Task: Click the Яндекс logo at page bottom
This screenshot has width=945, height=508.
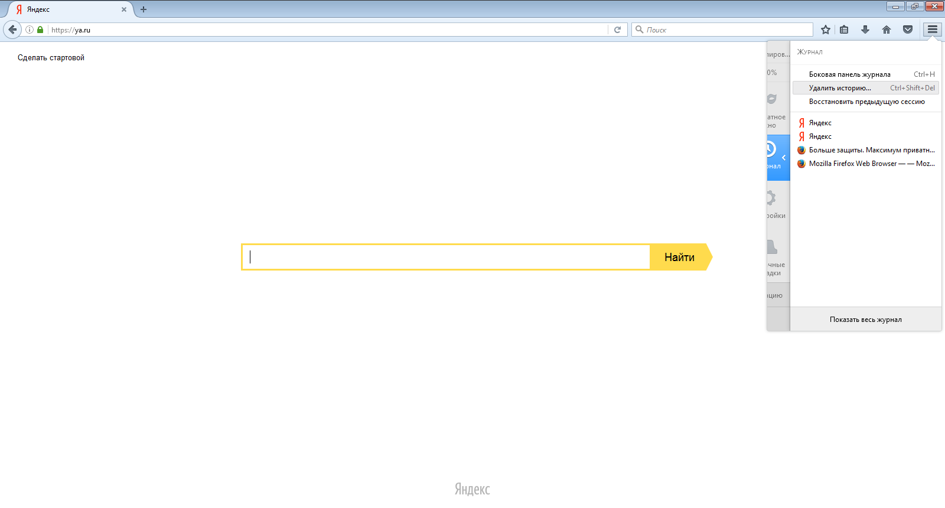Action: (x=472, y=489)
